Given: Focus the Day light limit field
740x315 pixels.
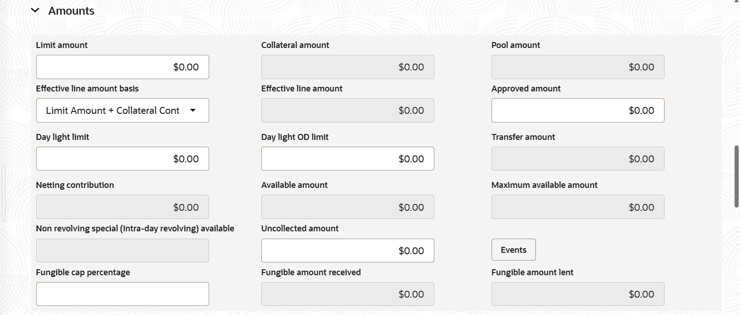Looking at the screenshot, I should pos(122,159).
